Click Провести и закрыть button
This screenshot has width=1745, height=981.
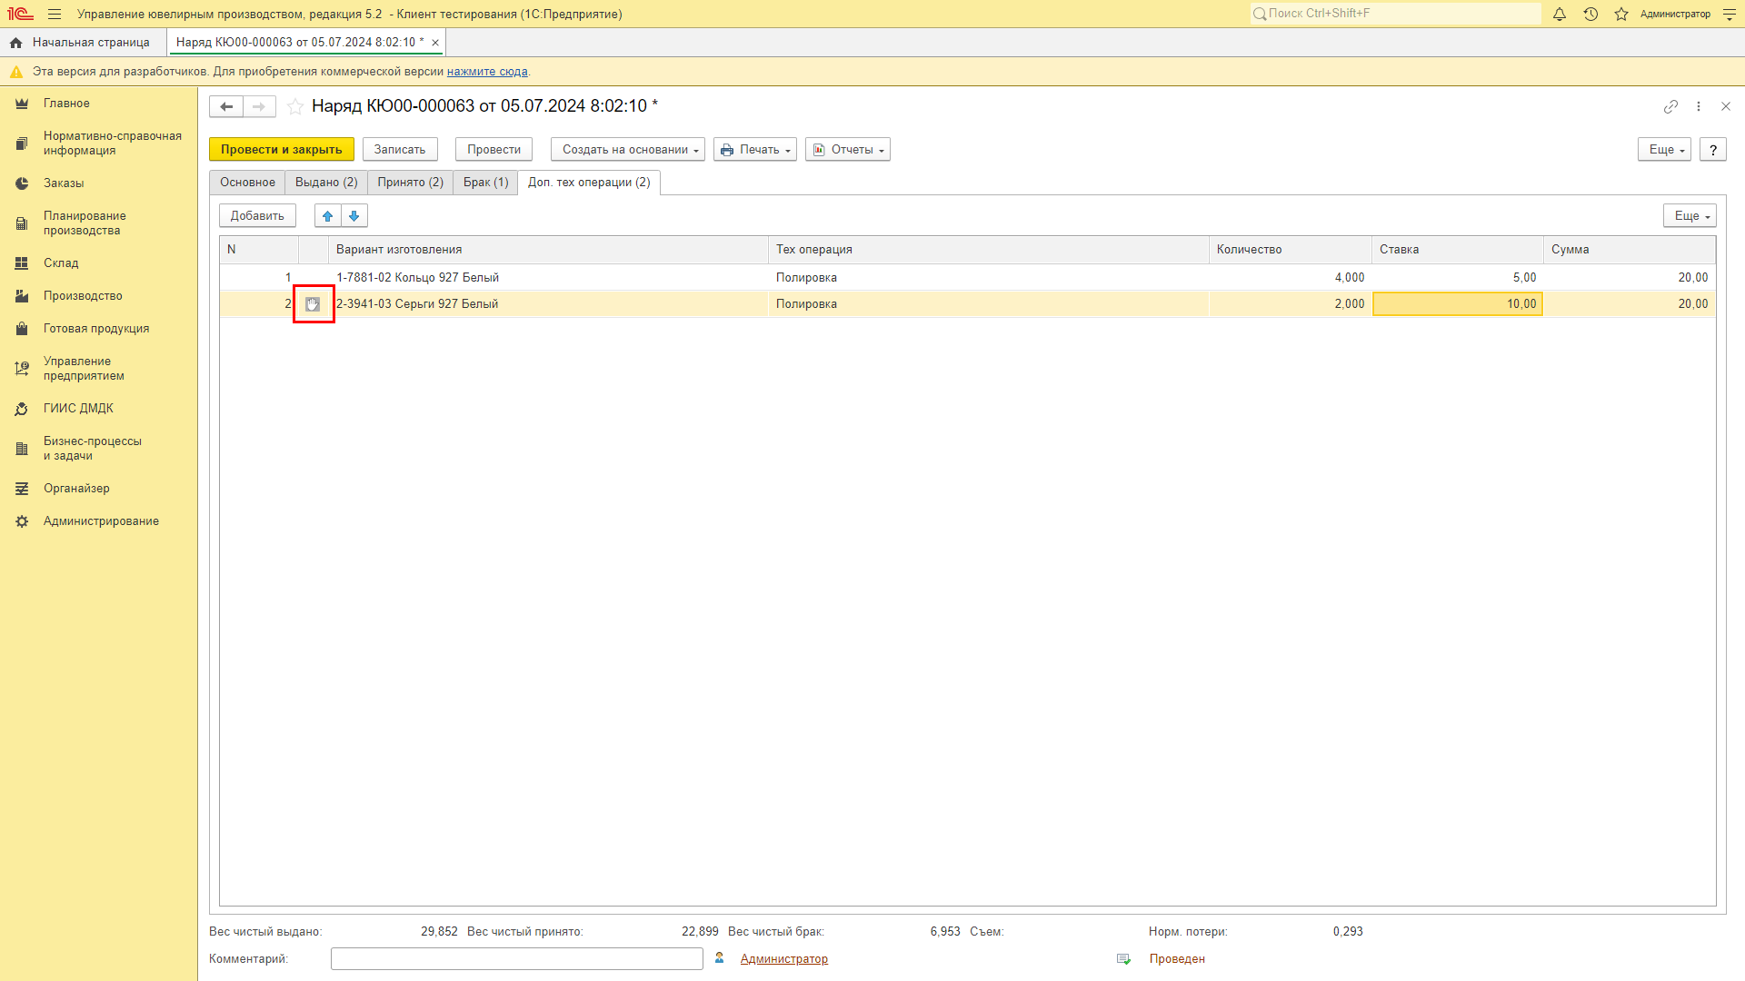[282, 150]
